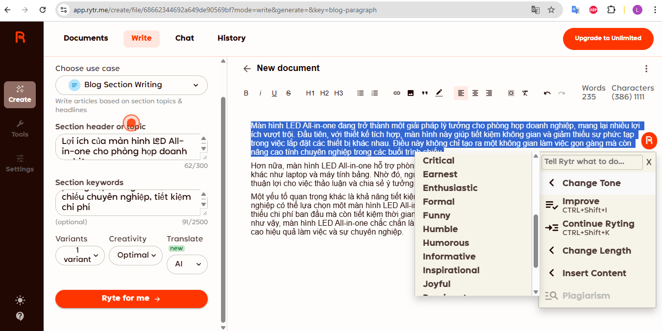Open the Chat tab
The width and height of the screenshot is (662, 331).
[x=185, y=38]
